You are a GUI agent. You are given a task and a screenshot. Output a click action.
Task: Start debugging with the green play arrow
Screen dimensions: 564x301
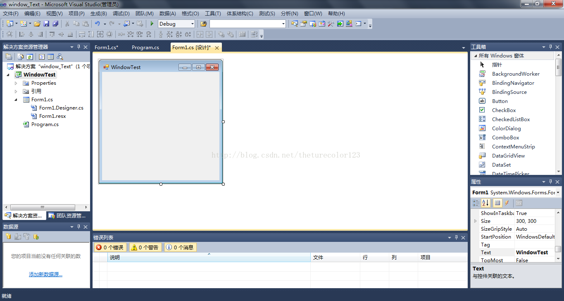tap(152, 24)
